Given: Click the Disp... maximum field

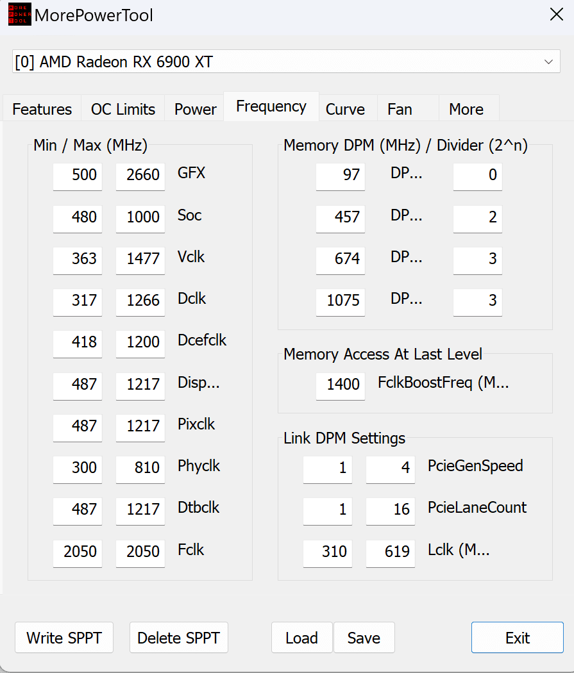Looking at the screenshot, I should pyautogui.click(x=140, y=385).
